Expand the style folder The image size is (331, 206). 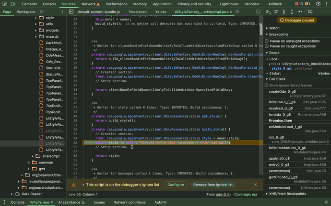coord(35,18)
